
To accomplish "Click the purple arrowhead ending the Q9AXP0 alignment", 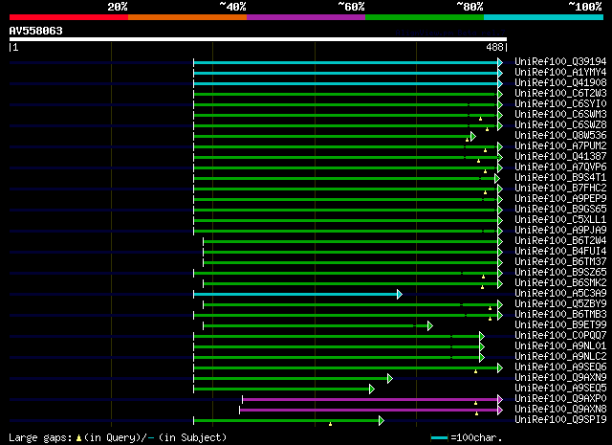I will [x=500, y=399].
